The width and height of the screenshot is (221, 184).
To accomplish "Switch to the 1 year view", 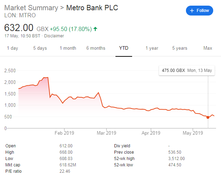I will [x=152, y=48].
